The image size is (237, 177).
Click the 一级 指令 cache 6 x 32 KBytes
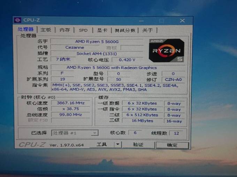coord(142,109)
